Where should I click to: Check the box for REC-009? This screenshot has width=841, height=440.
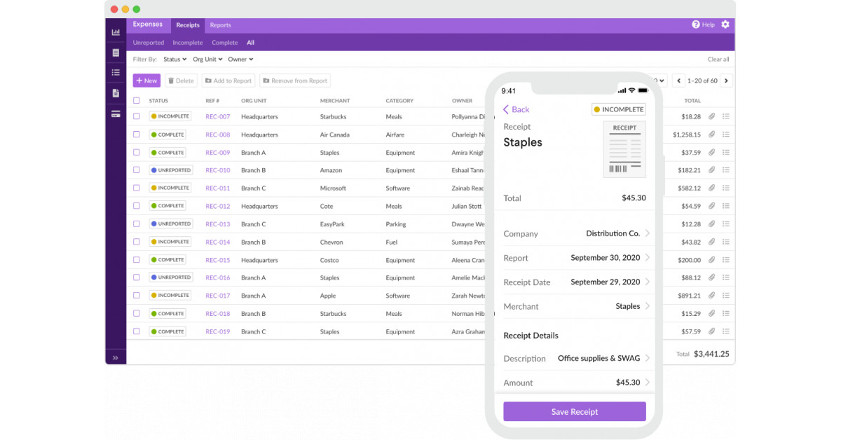(x=137, y=152)
